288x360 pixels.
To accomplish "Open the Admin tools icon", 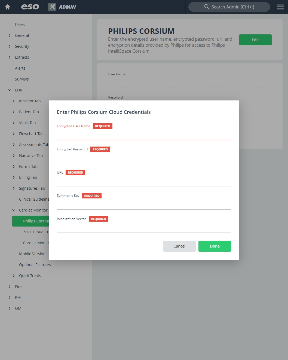I will (x=52, y=7).
